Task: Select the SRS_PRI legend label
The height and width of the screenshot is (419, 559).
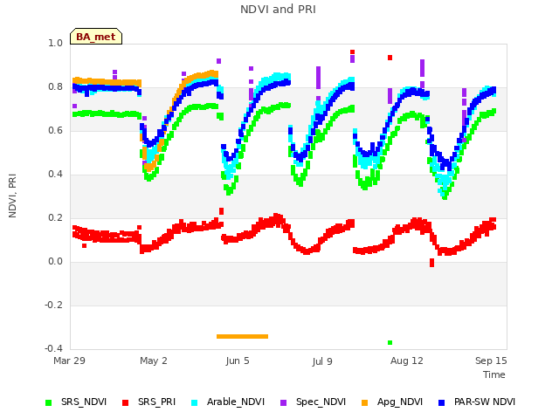Action: (157, 402)
